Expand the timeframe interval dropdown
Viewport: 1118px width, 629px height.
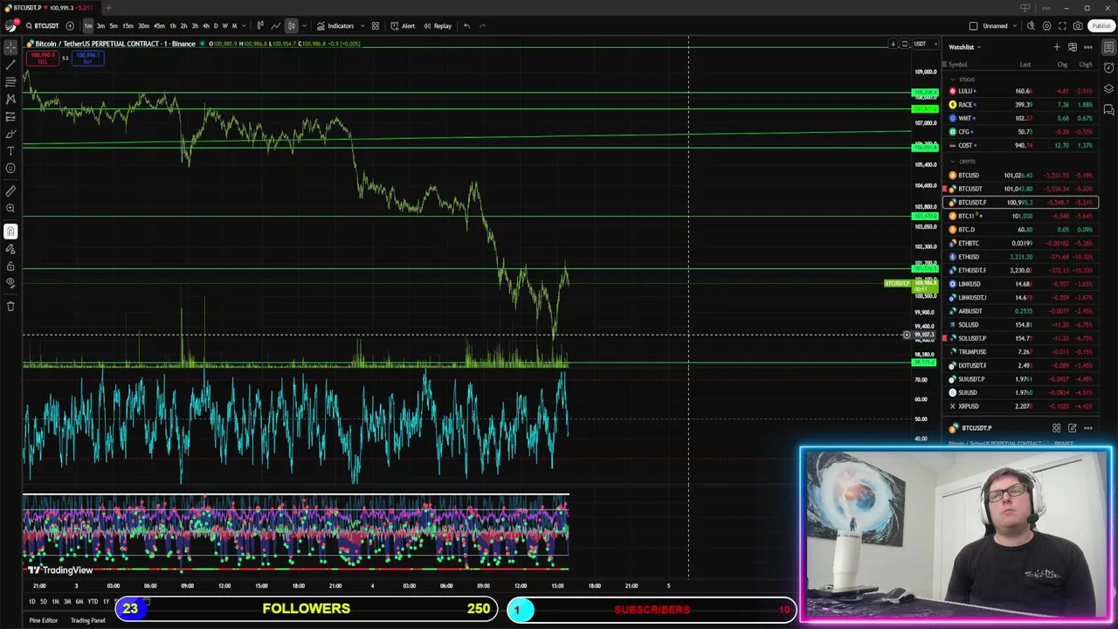click(x=244, y=26)
